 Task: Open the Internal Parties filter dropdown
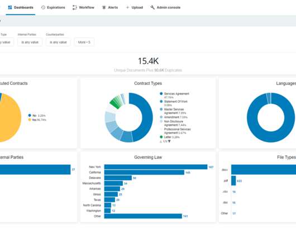[x=30, y=42]
